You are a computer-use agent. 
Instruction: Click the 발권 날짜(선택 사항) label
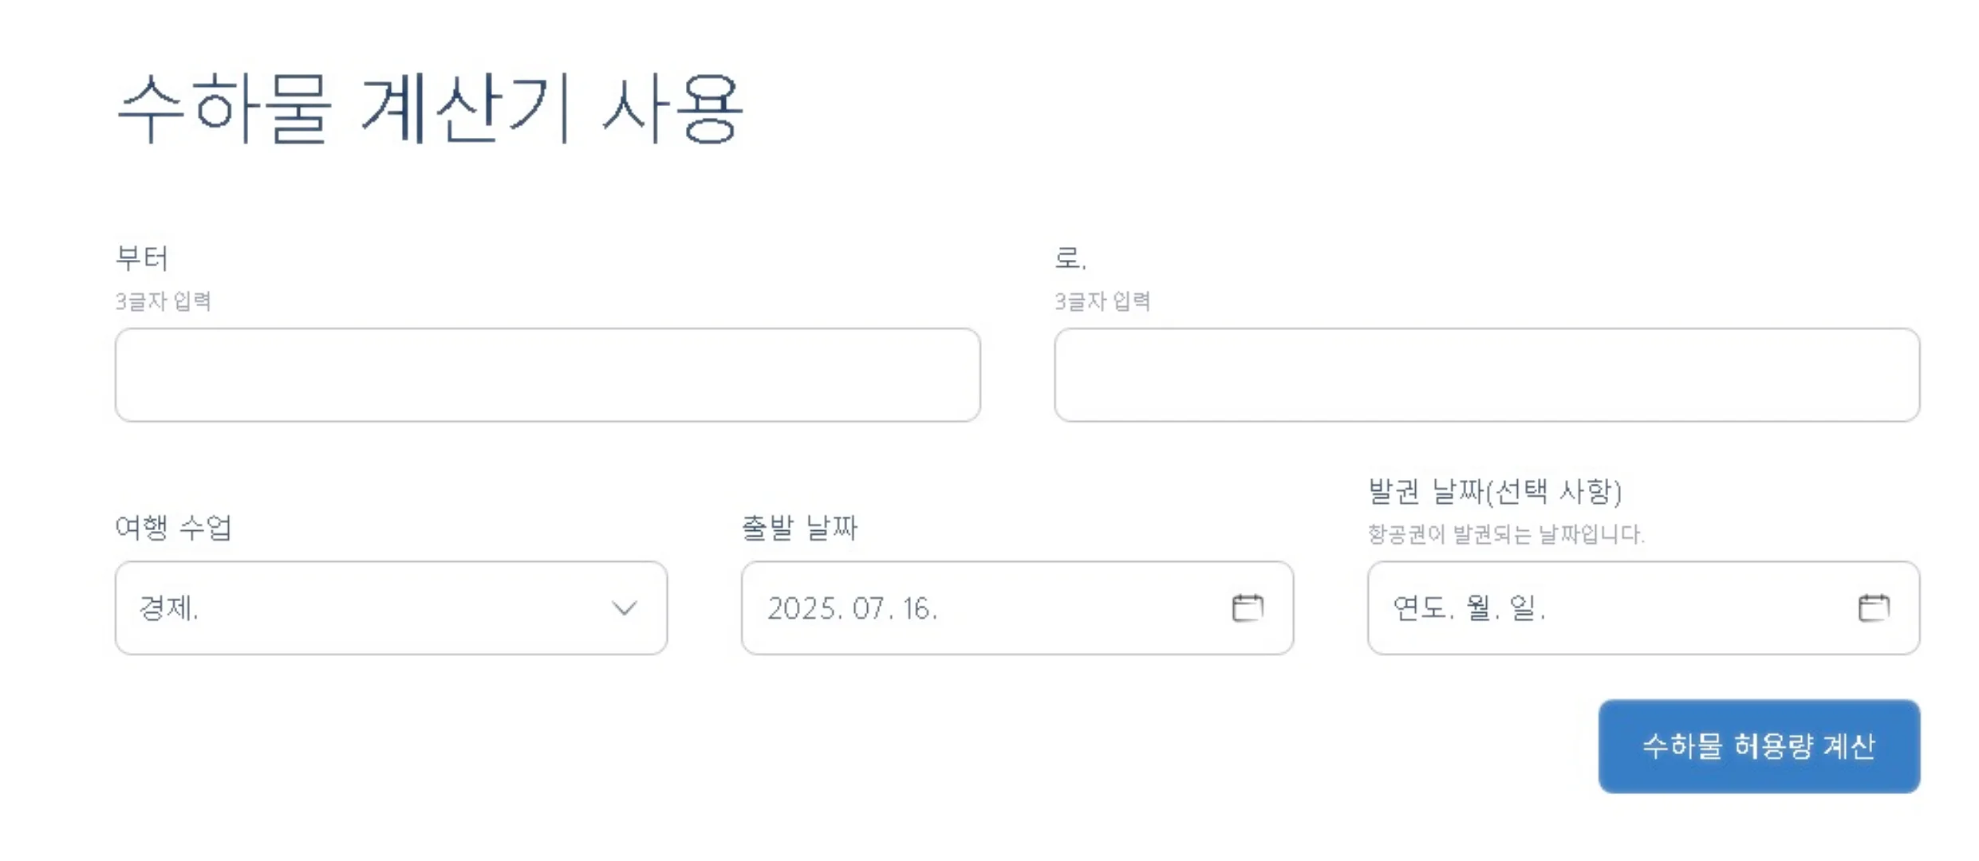tap(1495, 493)
